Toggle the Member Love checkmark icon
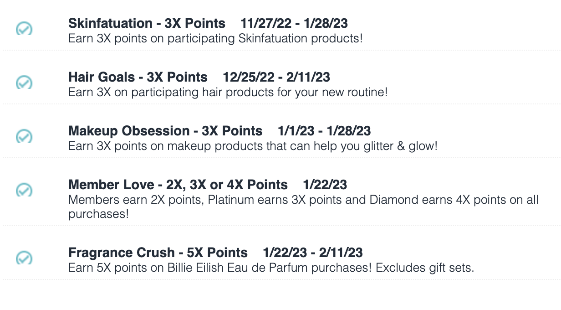The width and height of the screenshot is (561, 310). [x=24, y=190]
